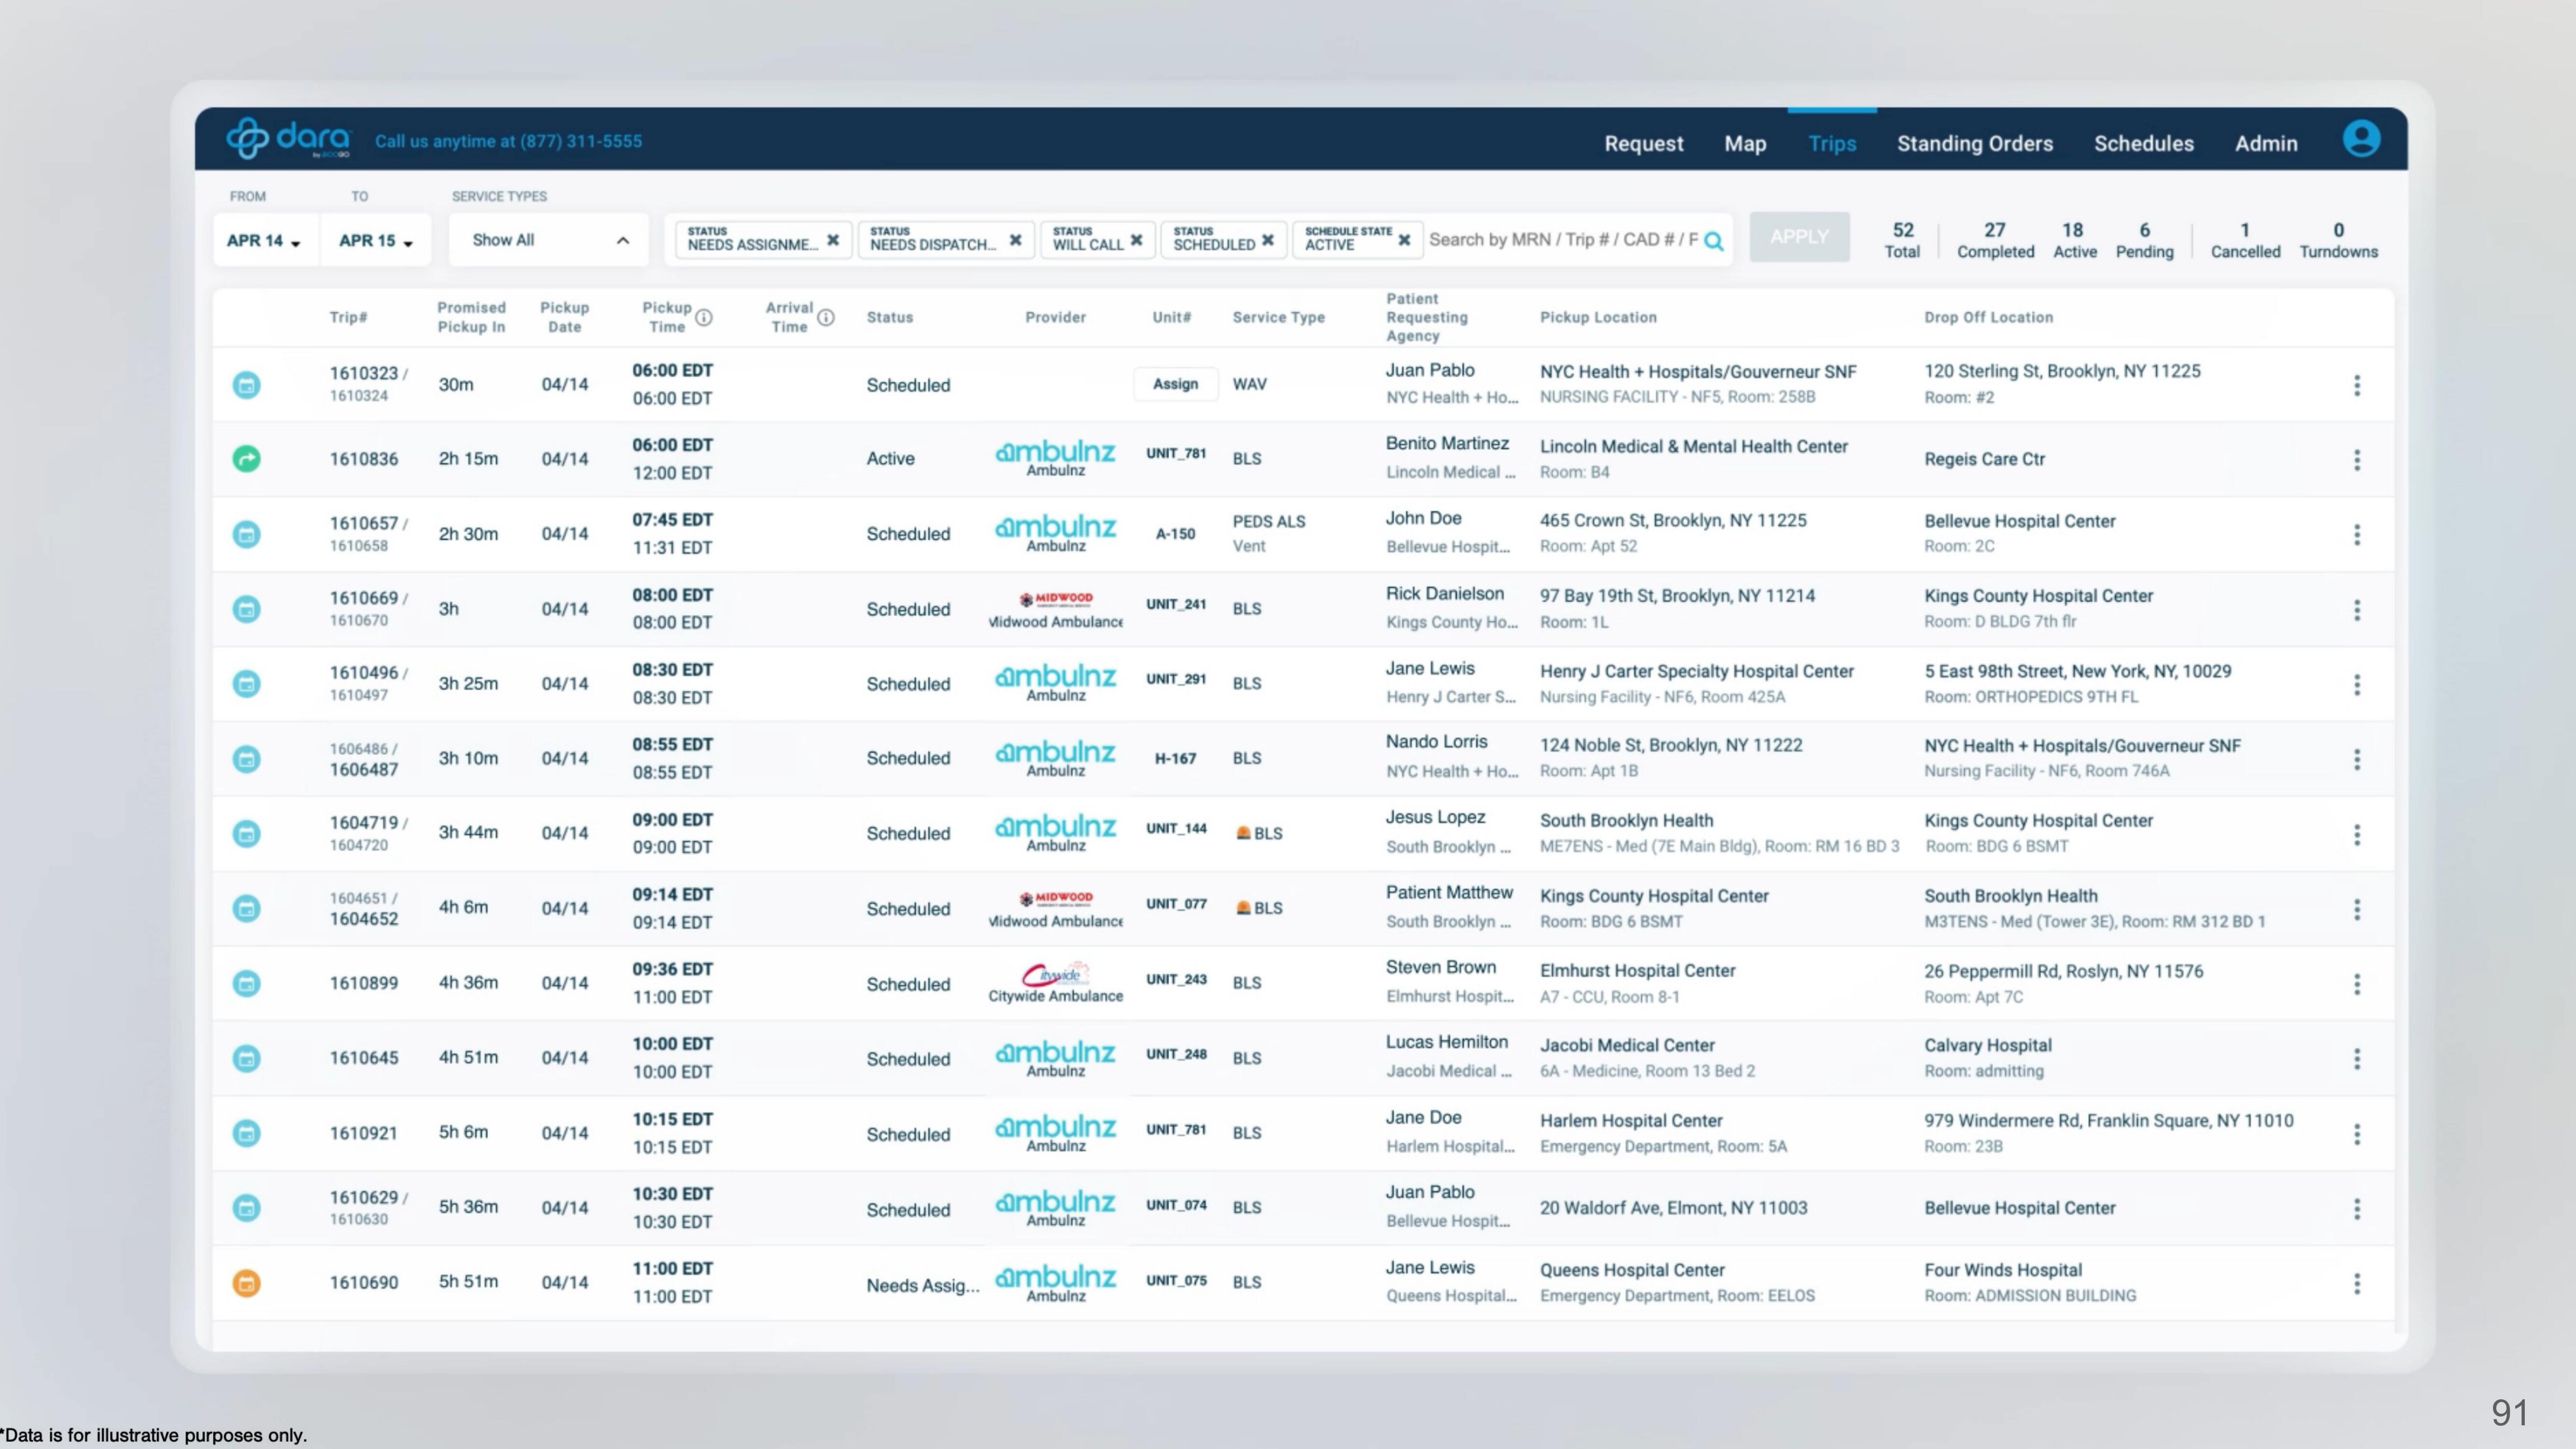Open the three-dot menu for trip 1610323

(2357, 386)
